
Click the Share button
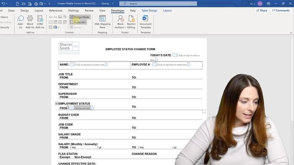(261, 11)
